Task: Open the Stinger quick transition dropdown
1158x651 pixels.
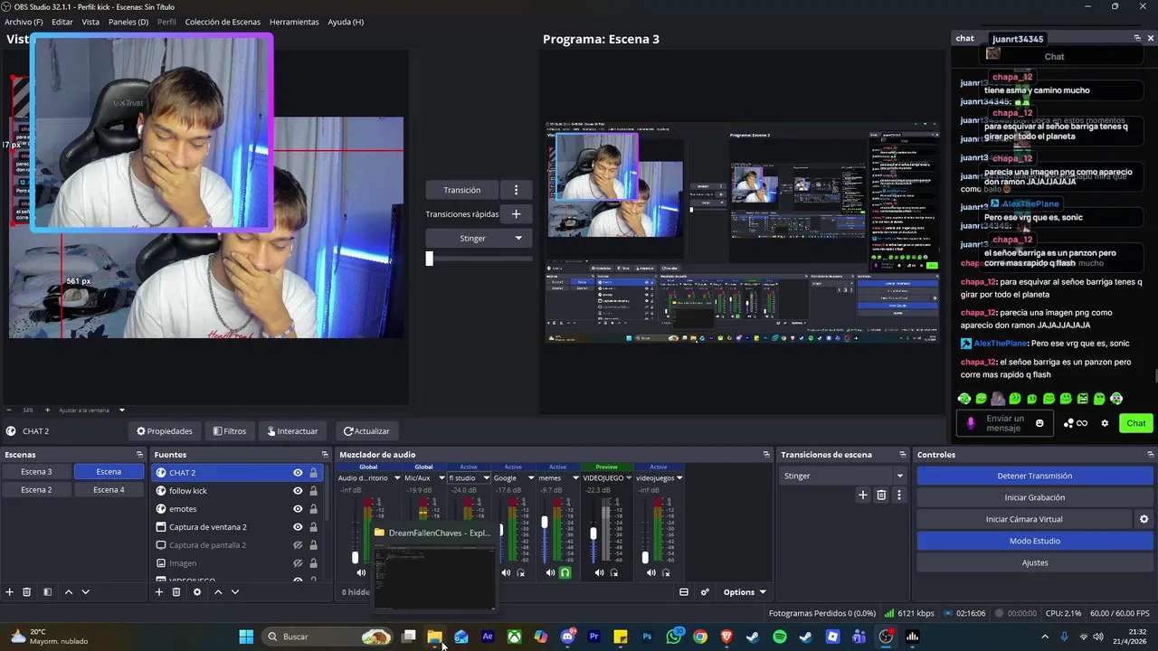Action: coord(479,239)
